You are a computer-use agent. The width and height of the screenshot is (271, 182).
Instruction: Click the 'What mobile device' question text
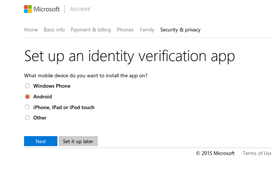(x=86, y=75)
